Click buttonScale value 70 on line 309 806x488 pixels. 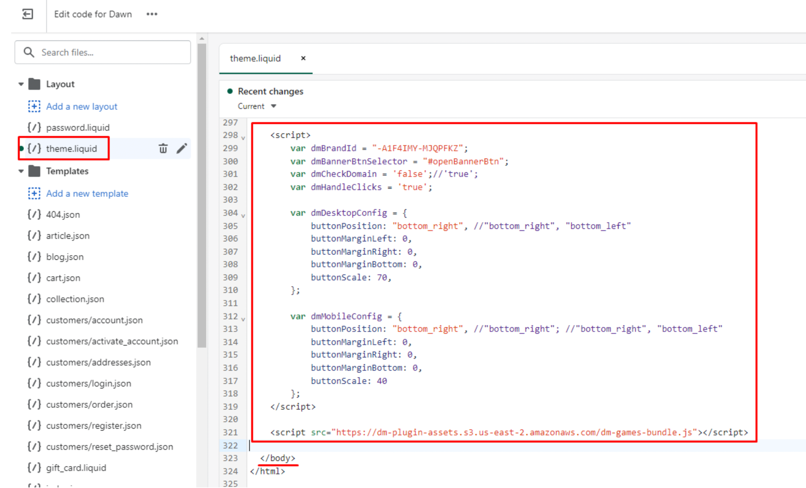pyautogui.click(x=382, y=277)
